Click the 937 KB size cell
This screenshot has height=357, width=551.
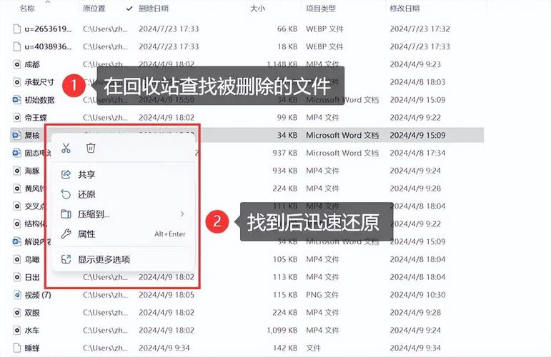(285, 153)
